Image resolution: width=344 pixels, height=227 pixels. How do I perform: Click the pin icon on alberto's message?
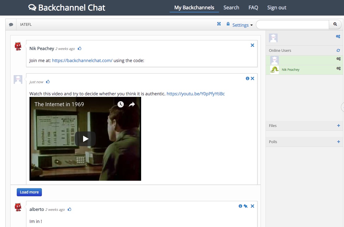point(246,206)
